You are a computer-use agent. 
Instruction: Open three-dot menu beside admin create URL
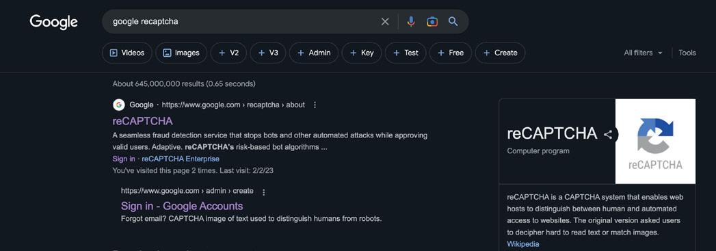263,192
